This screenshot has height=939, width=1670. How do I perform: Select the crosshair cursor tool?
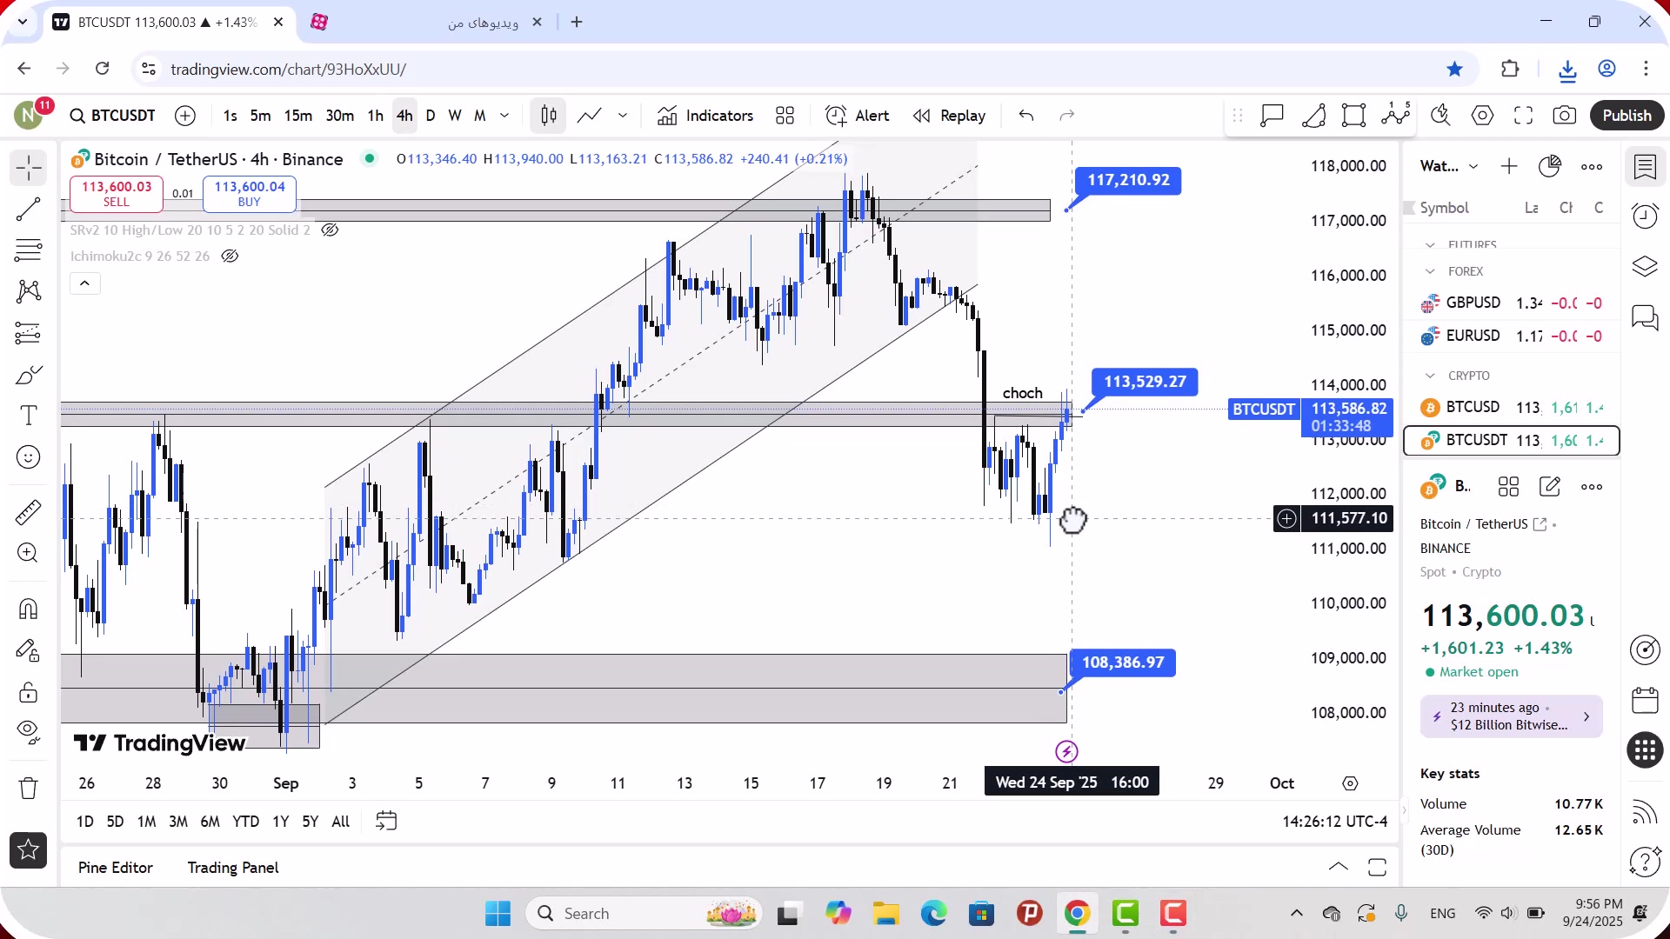pyautogui.click(x=28, y=168)
